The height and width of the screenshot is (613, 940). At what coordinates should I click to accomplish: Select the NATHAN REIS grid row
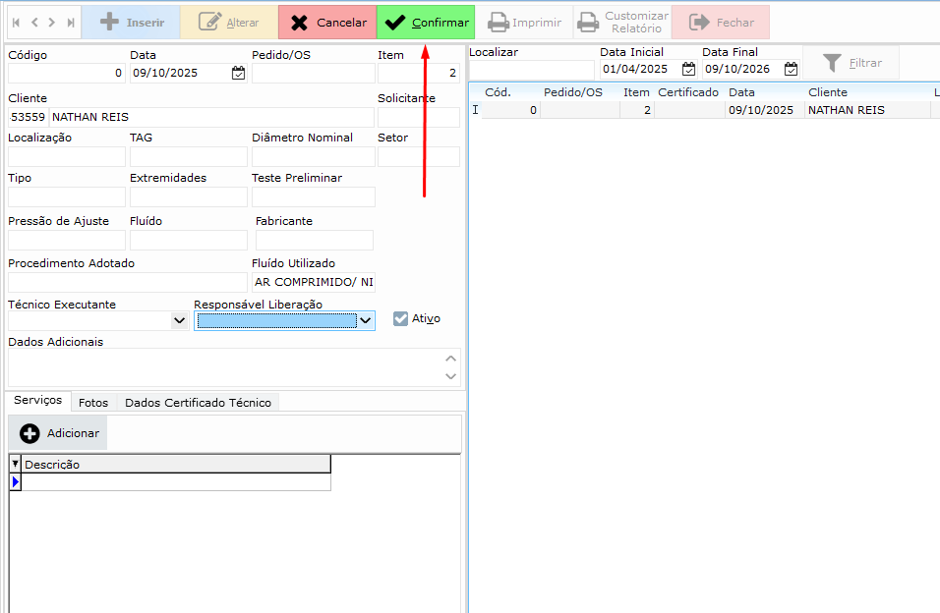846,110
